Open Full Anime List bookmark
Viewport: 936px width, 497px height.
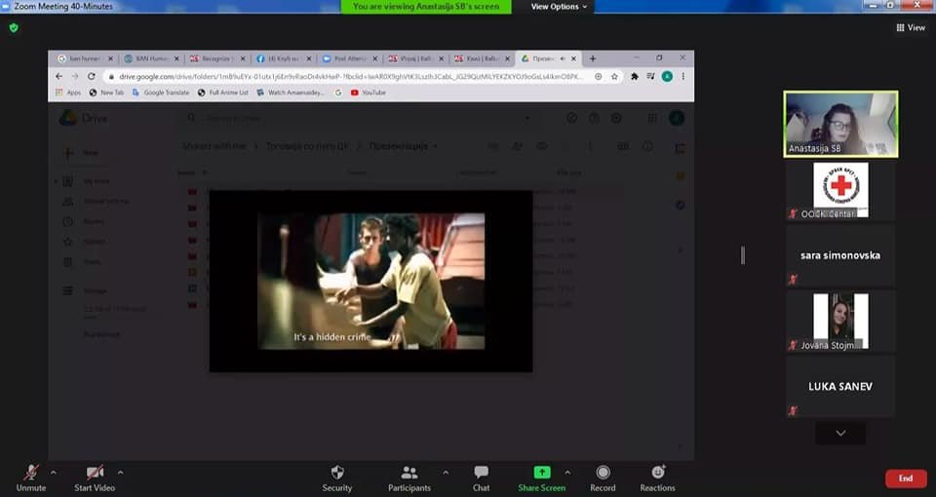pos(222,93)
